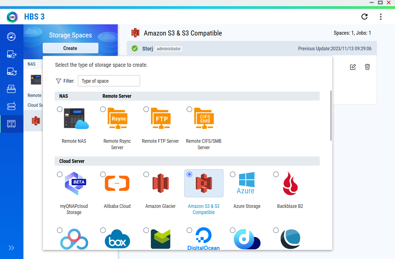Viewport: 395px width, 259px height.
Task: Click the dialog's vertical scrollbar
Action: point(331,116)
